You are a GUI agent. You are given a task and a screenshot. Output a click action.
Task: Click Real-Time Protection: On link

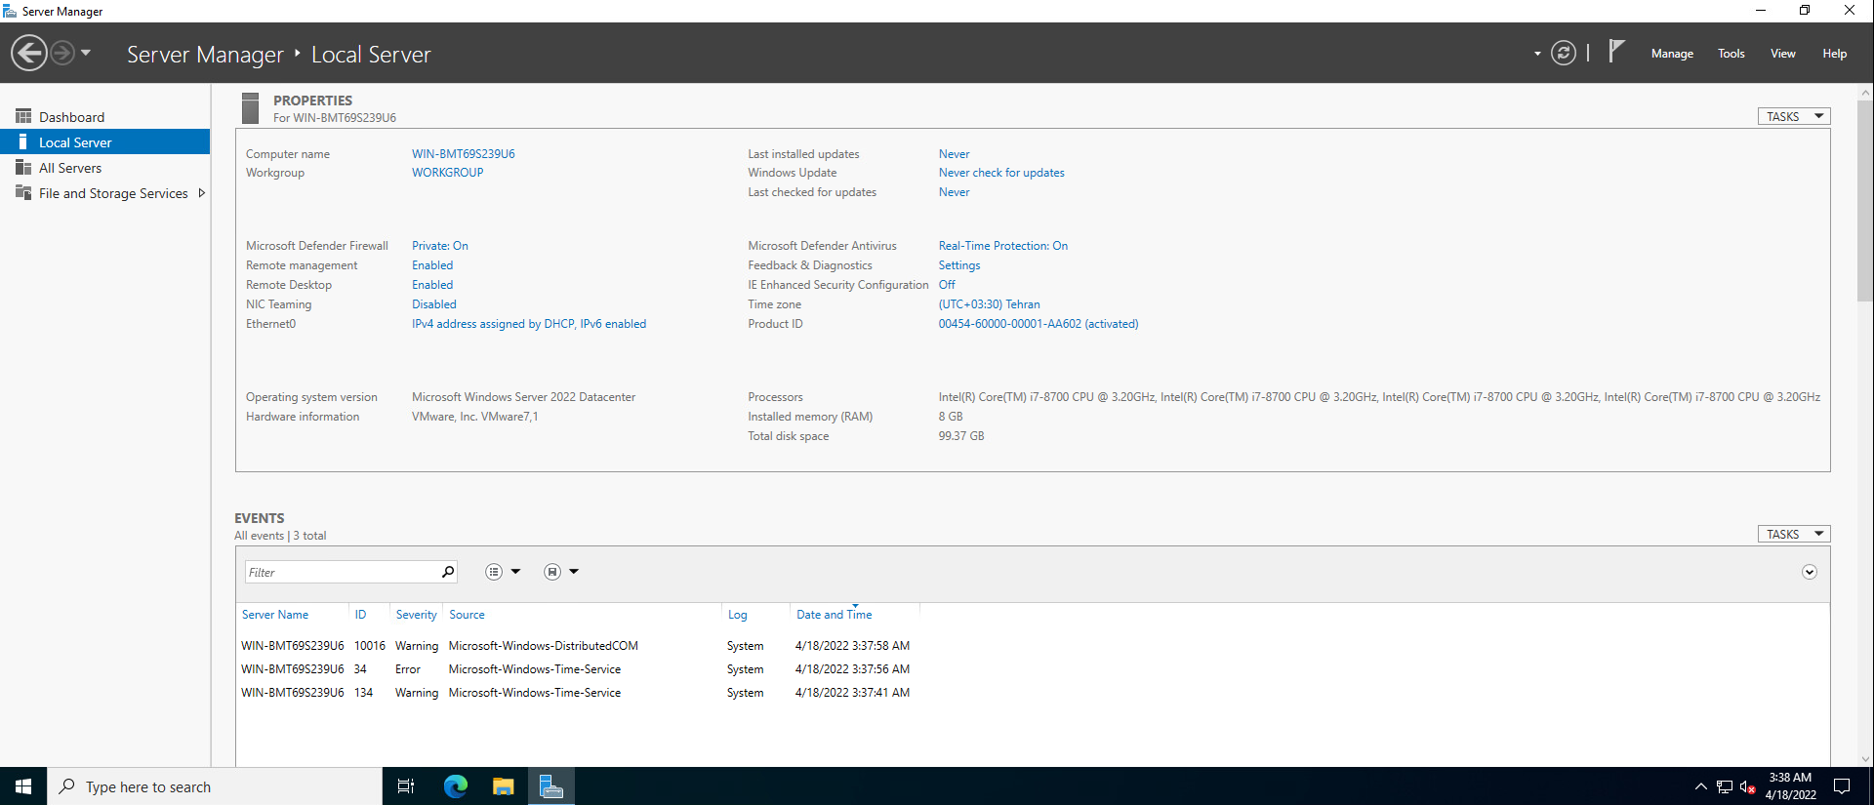(1003, 246)
